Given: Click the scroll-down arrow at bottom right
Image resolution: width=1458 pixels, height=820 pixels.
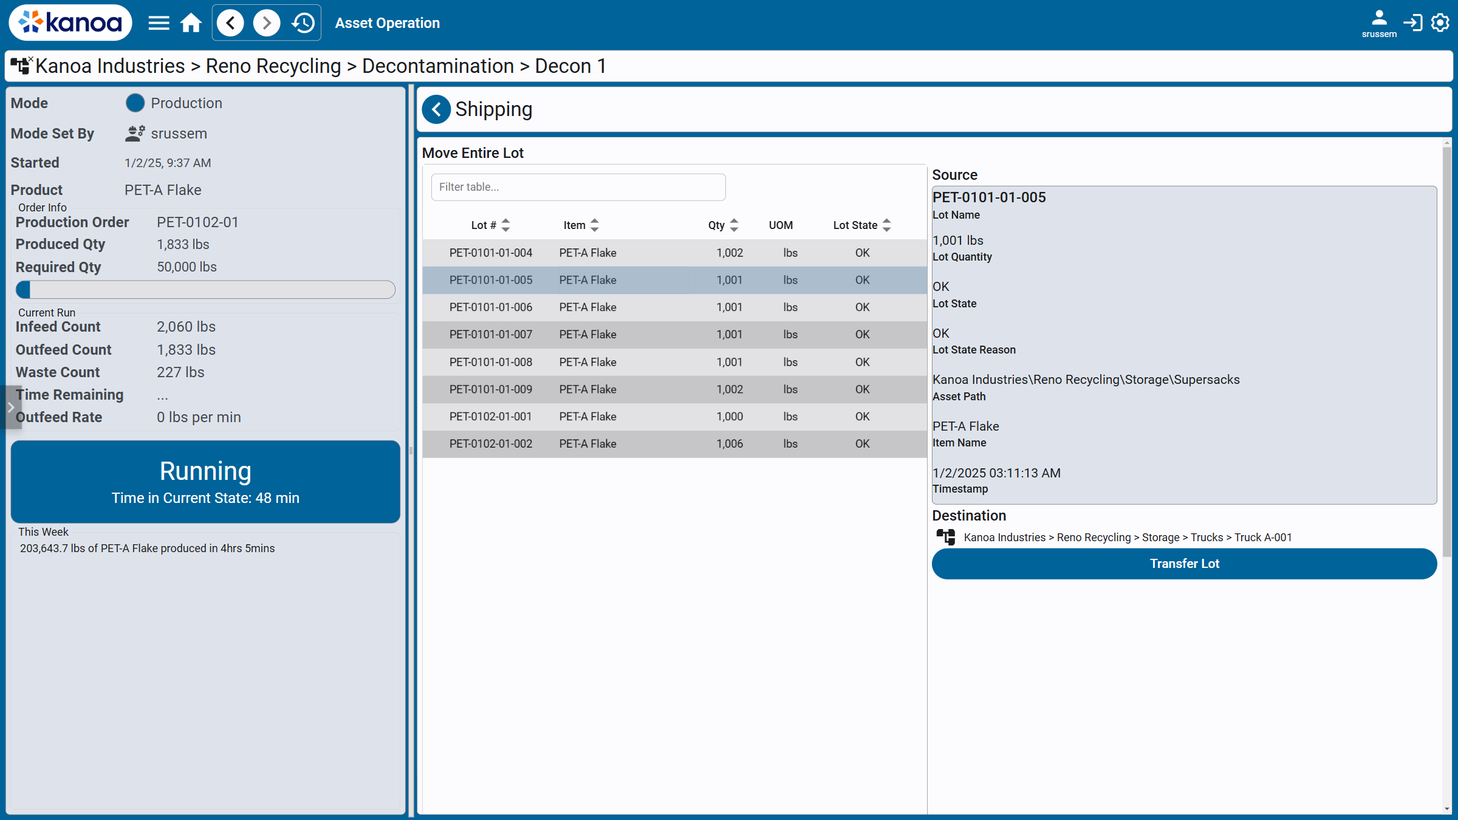Looking at the screenshot, I should point(1446,809).
